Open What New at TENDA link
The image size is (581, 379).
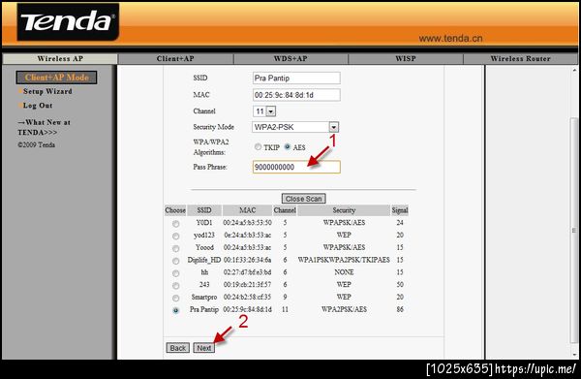click(44, 127)
